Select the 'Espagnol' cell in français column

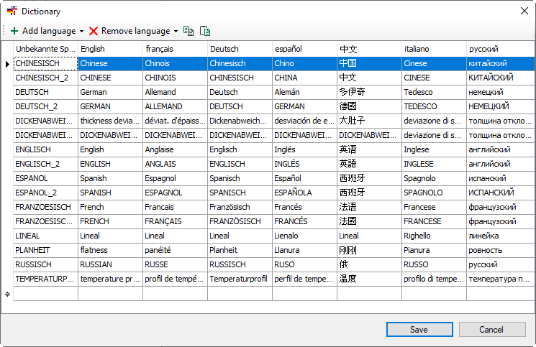[x=175, y=178]
